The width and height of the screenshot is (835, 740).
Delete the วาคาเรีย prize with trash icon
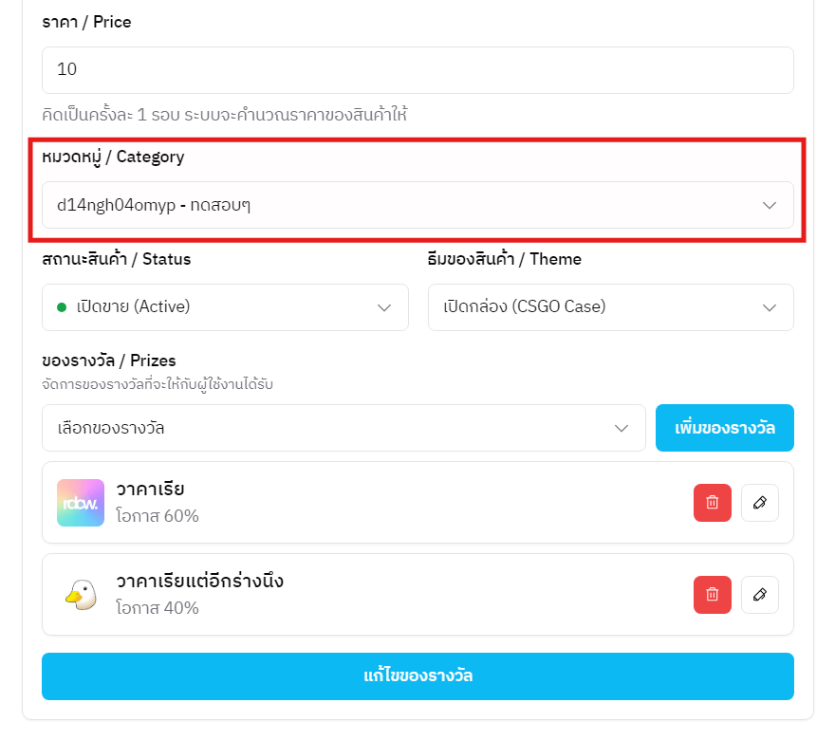(712, 503)
